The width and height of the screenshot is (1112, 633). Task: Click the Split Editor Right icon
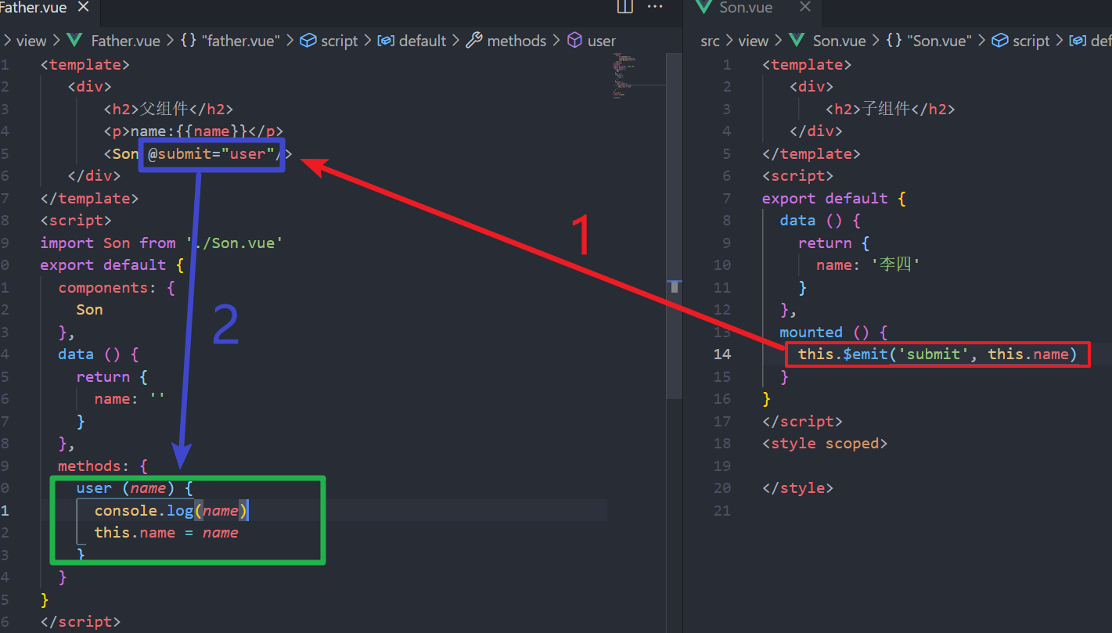(624, 7)
